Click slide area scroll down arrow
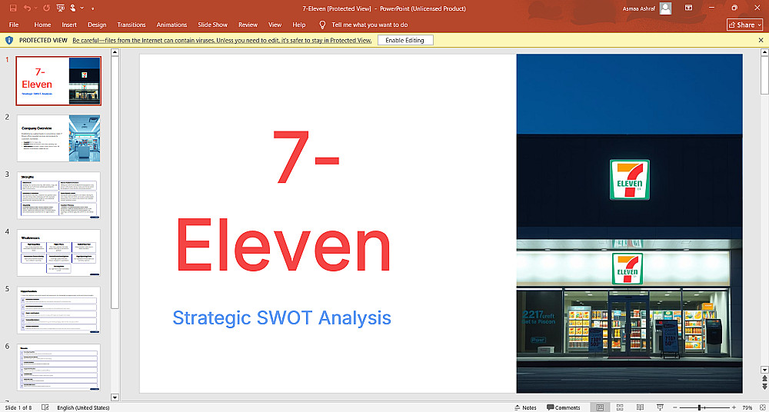Viewport: 769px width, 412px height. (x=764, y=369)
